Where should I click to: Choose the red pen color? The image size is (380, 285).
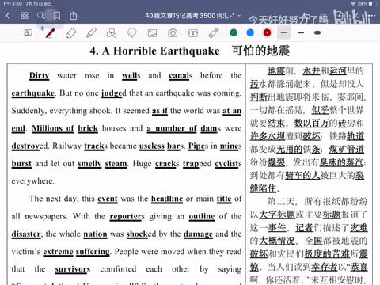click(267, 32)
